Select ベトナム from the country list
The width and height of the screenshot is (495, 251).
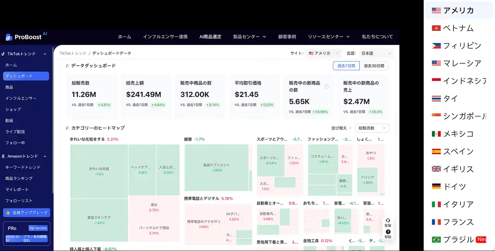pos(458,28)
